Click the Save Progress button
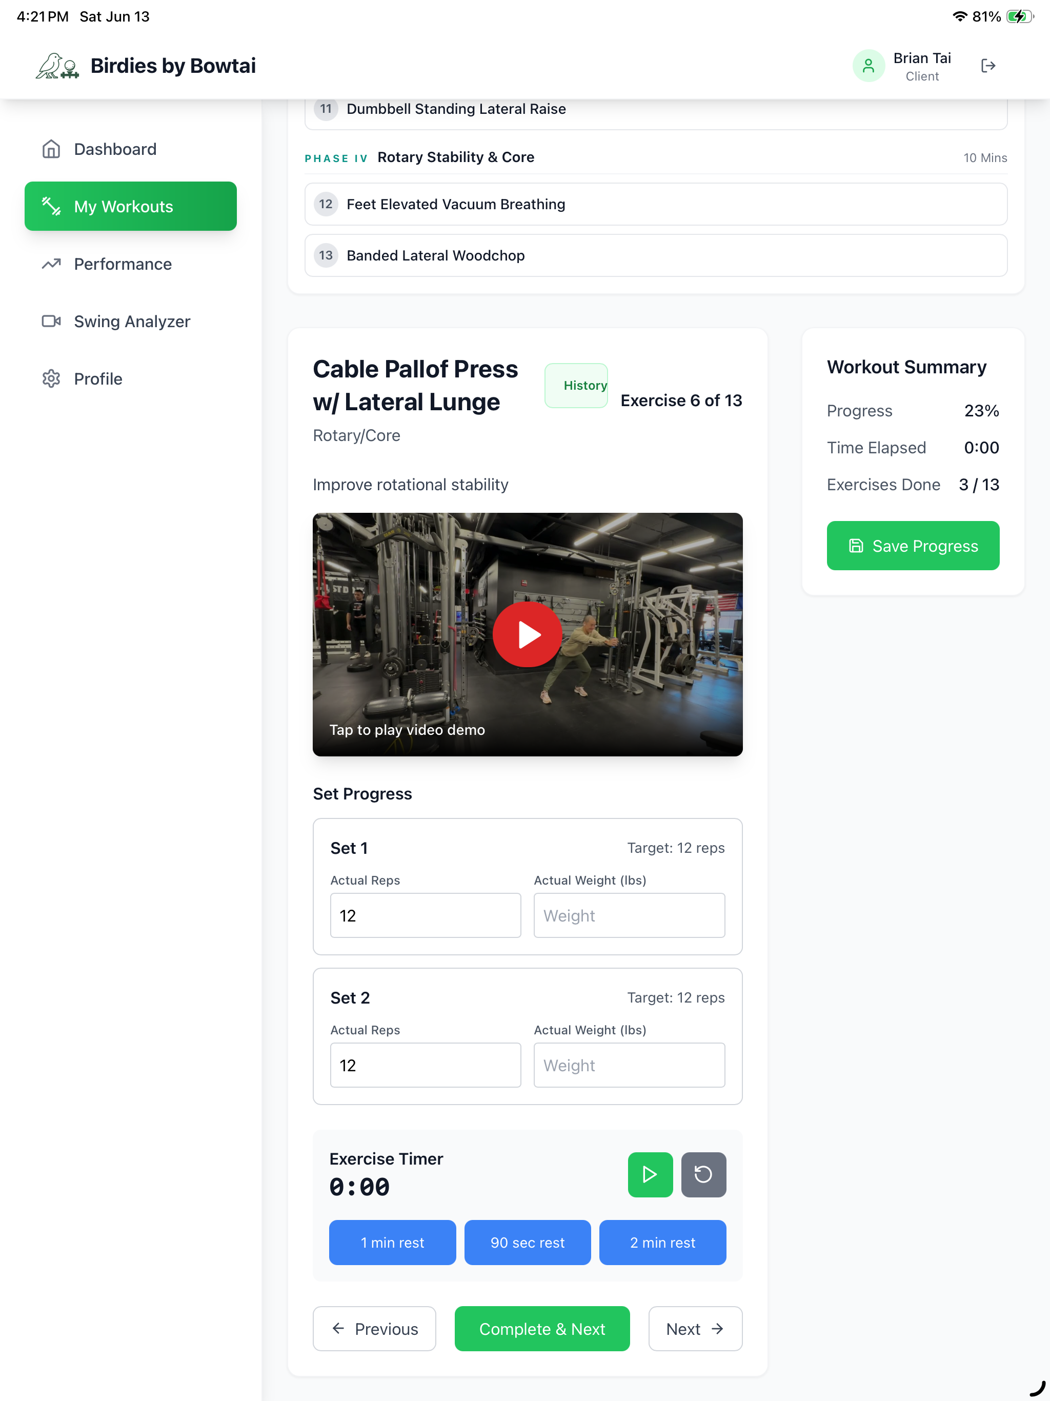 click(913, 545)
